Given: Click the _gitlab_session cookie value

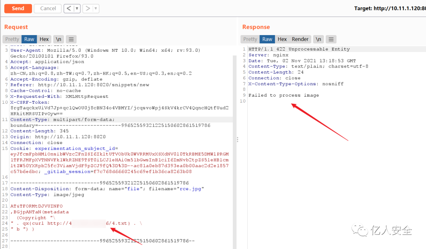Looking at the screenshot, I should (x=143, y=172).
